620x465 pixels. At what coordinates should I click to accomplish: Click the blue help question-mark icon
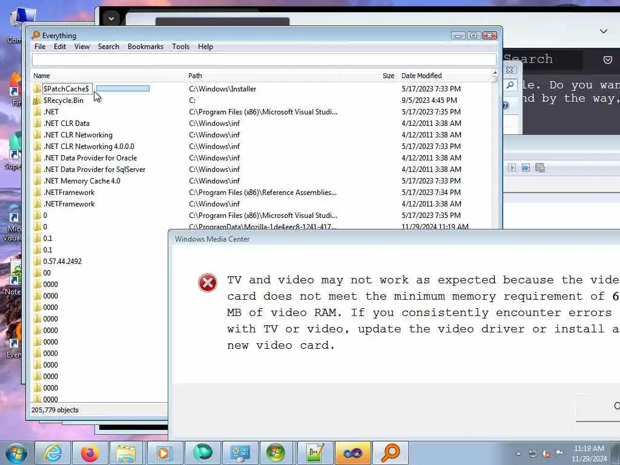pos(506,105)
